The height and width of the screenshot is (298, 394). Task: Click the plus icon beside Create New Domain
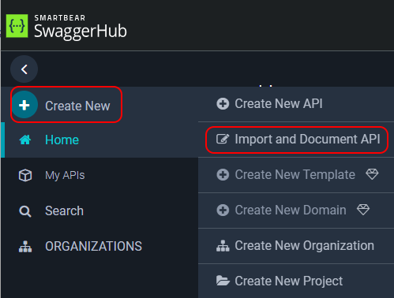click(223, 210)
